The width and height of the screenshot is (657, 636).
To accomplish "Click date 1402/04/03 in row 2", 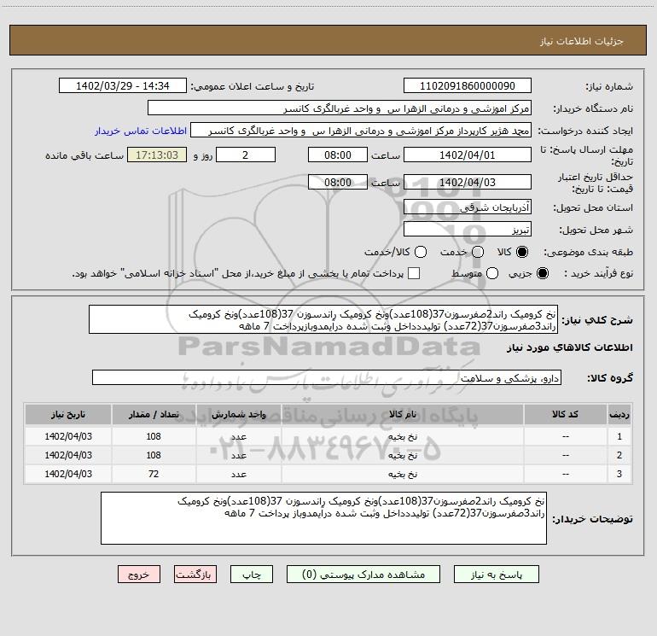I will [x=68, y=455].
